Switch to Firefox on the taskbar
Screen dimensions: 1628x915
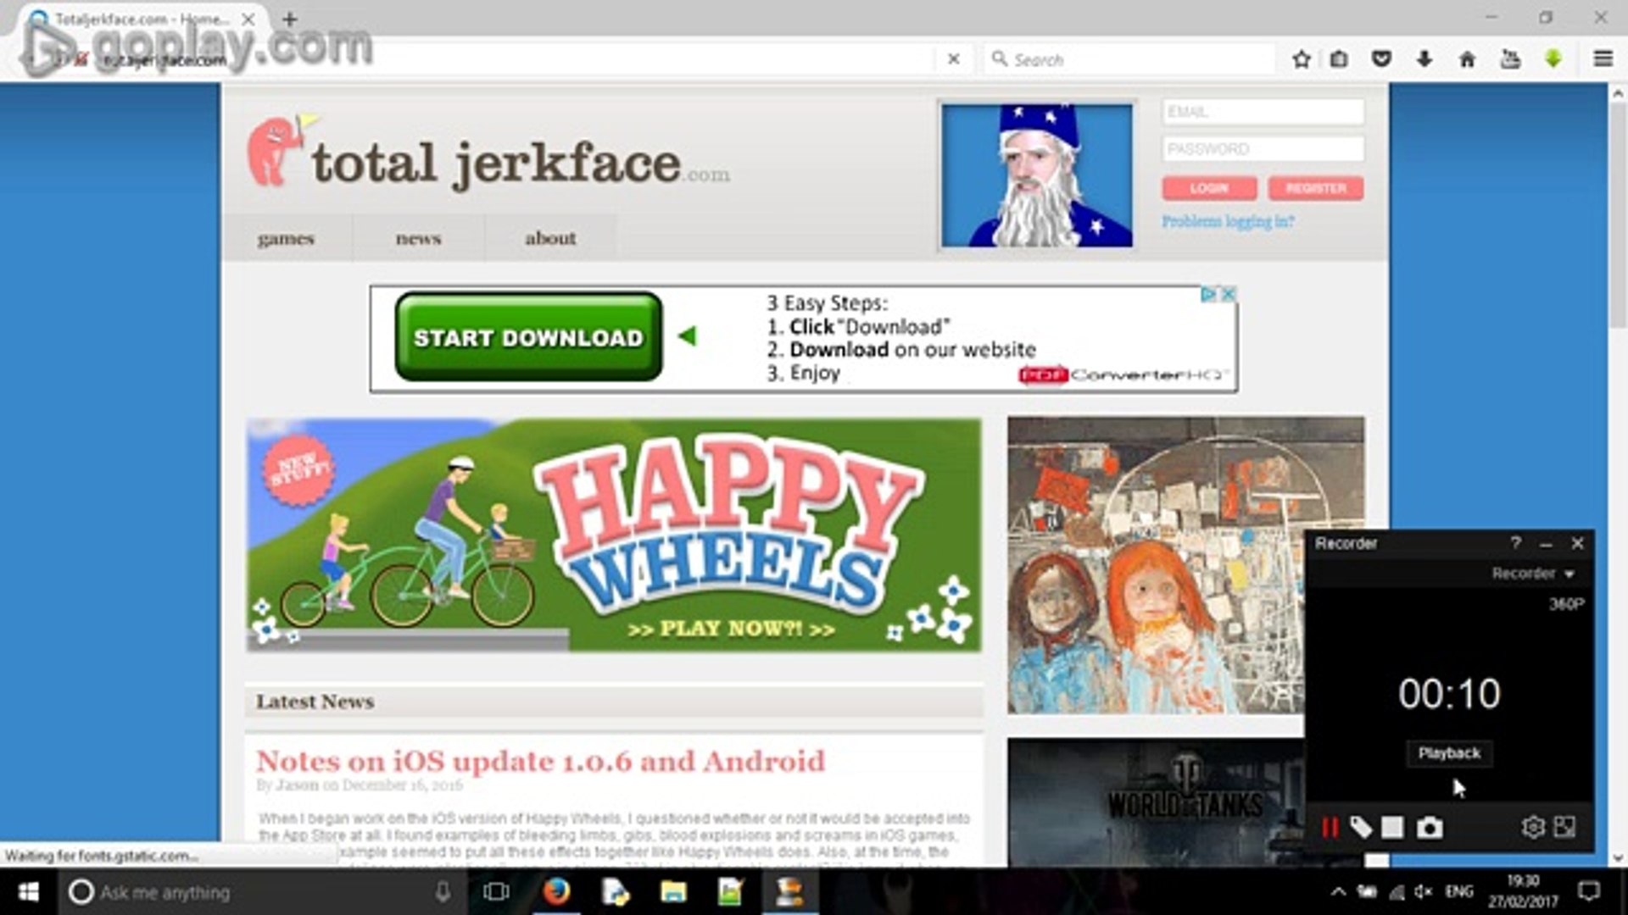click(x=556, y=892)
